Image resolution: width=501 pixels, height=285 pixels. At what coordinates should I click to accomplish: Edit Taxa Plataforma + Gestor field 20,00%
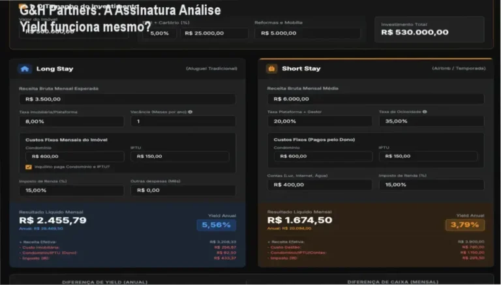(320, 121)
